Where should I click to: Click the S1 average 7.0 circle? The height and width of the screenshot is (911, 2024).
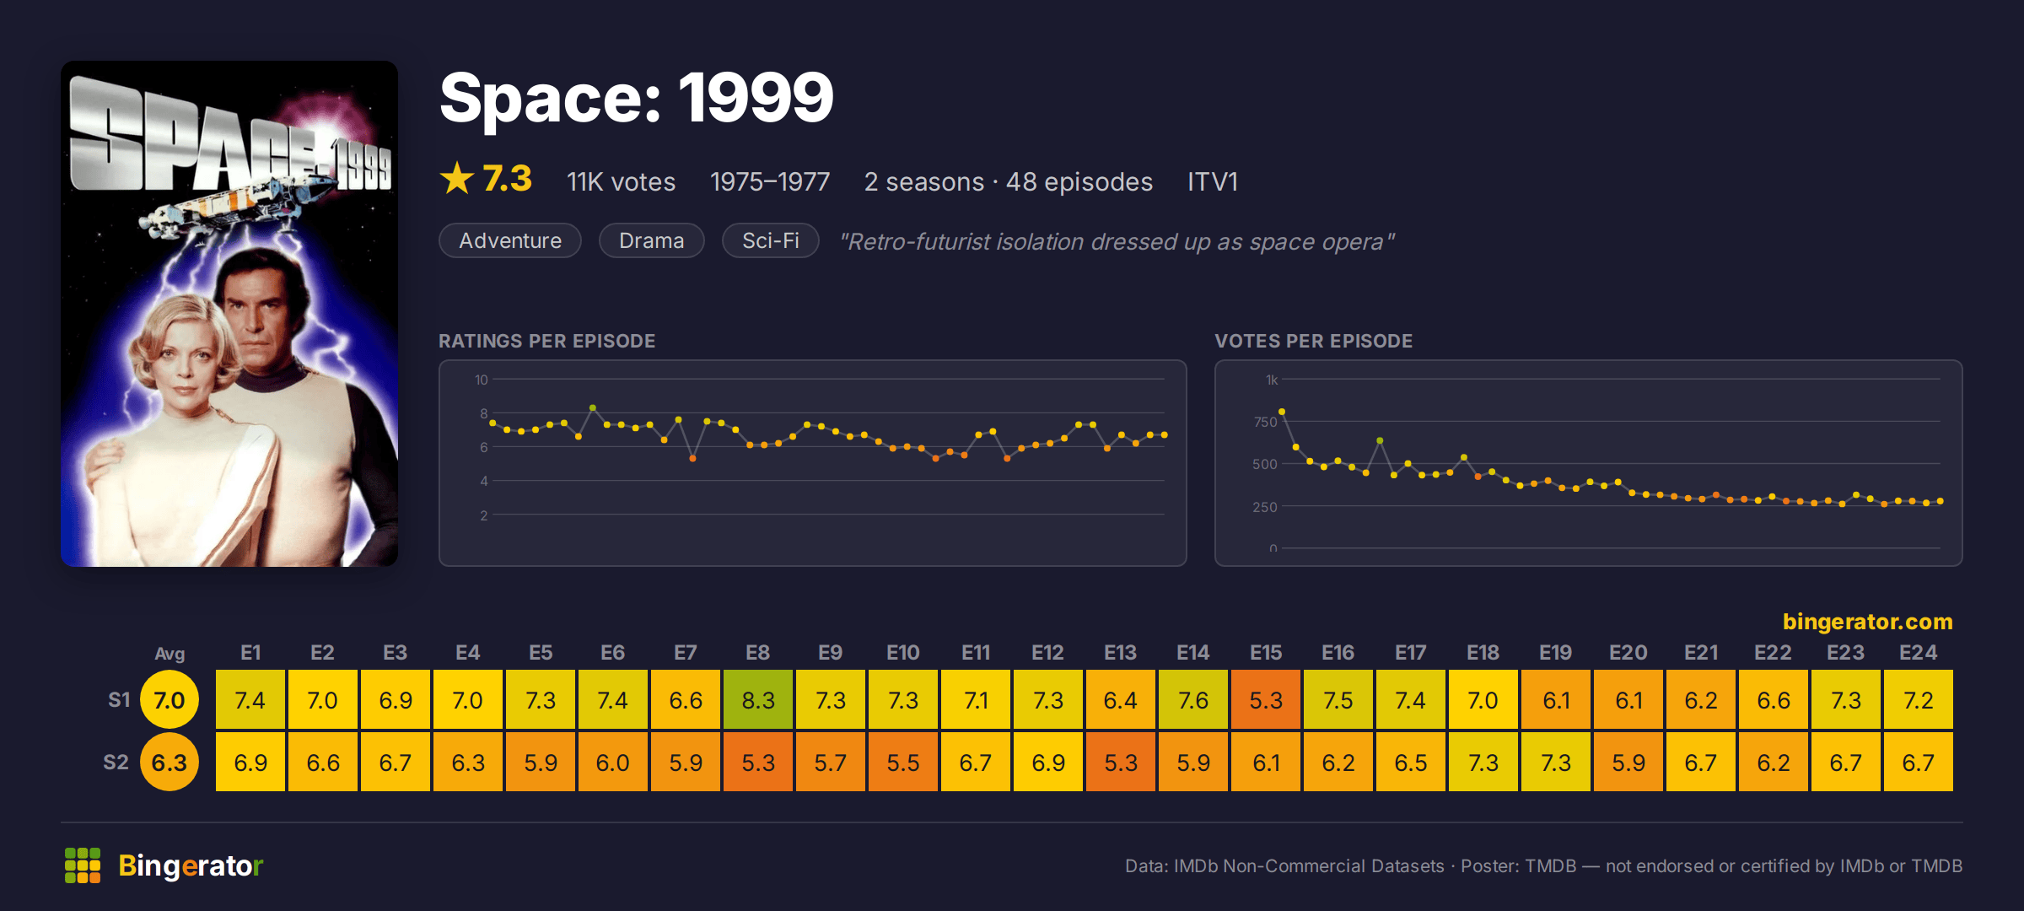170,699
